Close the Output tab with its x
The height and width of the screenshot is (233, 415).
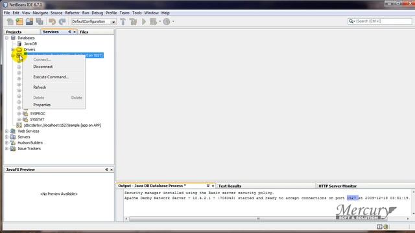tap(213, 186)
